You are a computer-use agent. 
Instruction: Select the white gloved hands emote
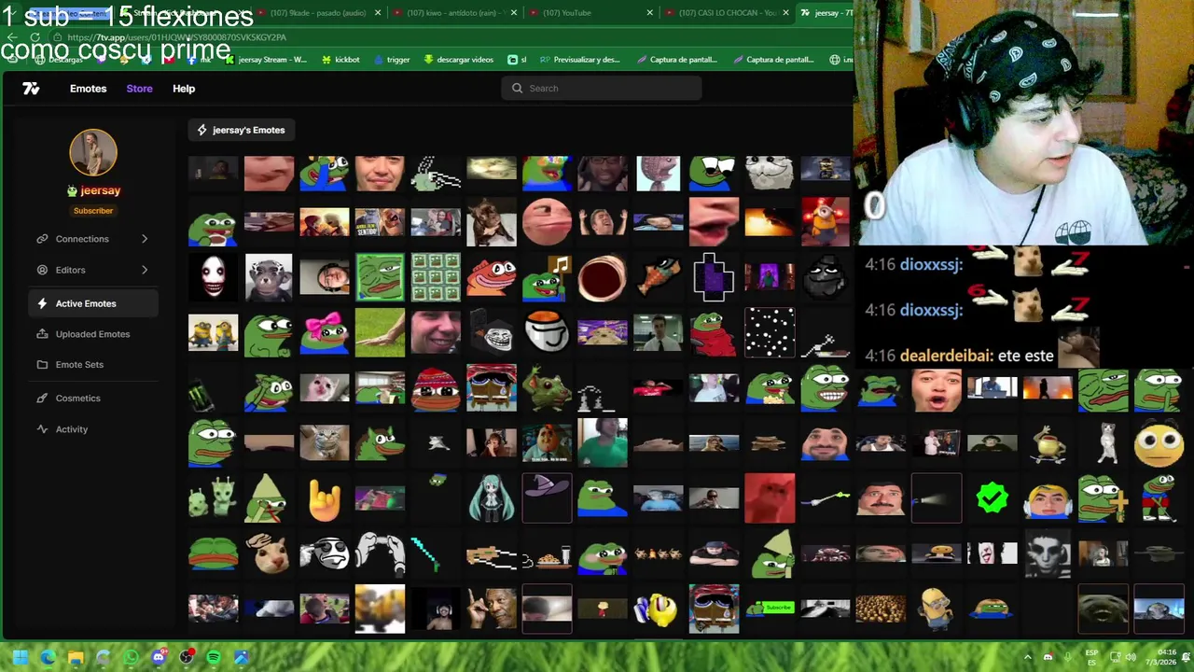tap(380, 553)
